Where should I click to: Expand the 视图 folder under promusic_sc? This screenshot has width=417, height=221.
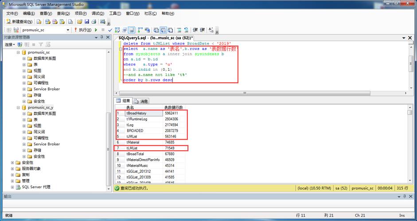24,71
